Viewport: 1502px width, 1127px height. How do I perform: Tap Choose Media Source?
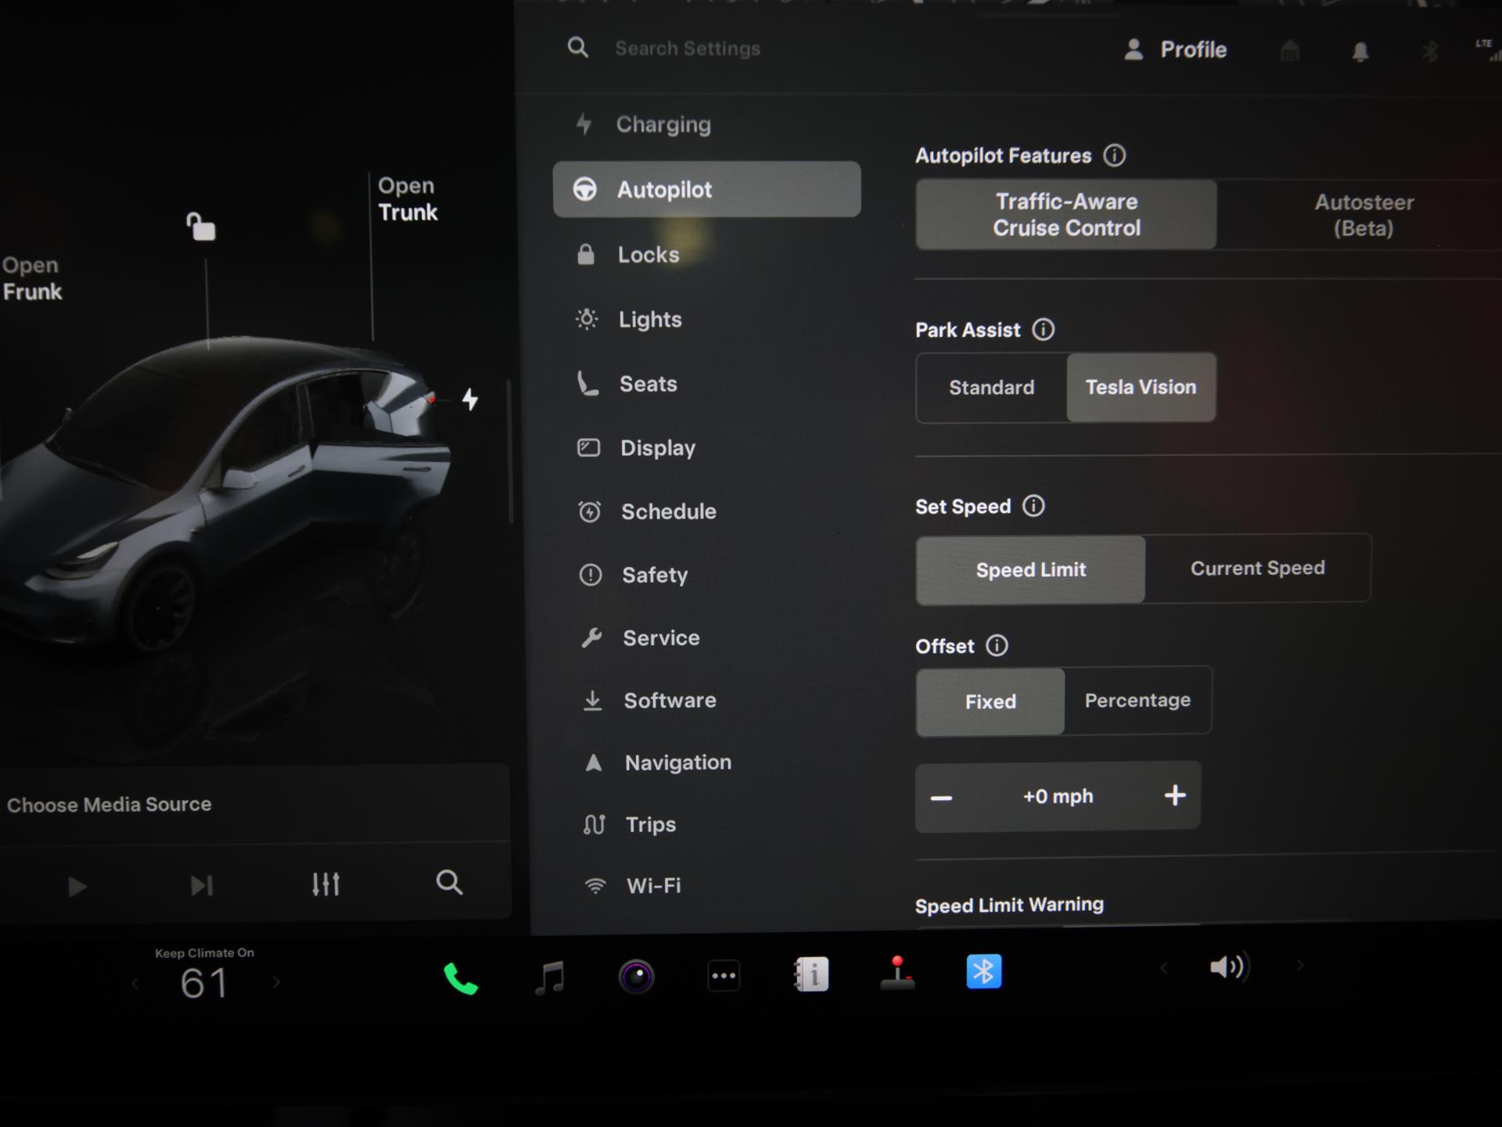(x=109, y=804)
